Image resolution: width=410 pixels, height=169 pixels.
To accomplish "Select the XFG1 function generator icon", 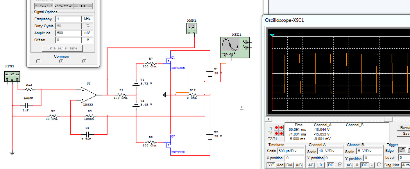I will tap(12, 77).
